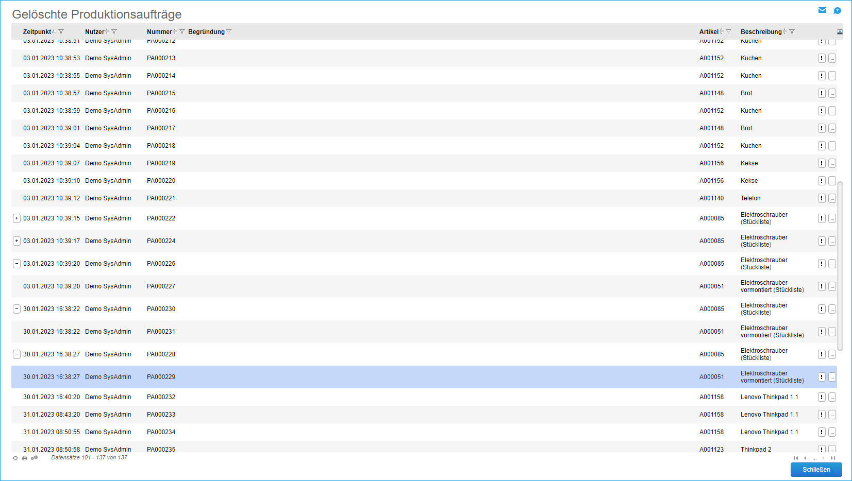Click the Beschreibung column header
Viewport: 852px width, 481px height.
[x=761, y=32]
